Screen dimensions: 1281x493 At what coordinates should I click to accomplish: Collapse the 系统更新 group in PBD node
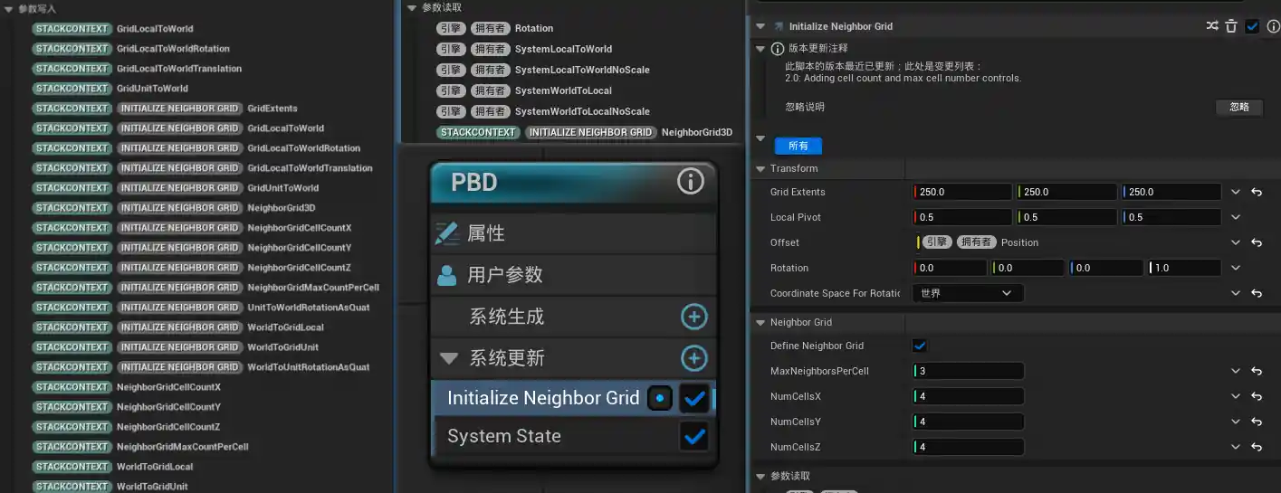pos(448,358)
